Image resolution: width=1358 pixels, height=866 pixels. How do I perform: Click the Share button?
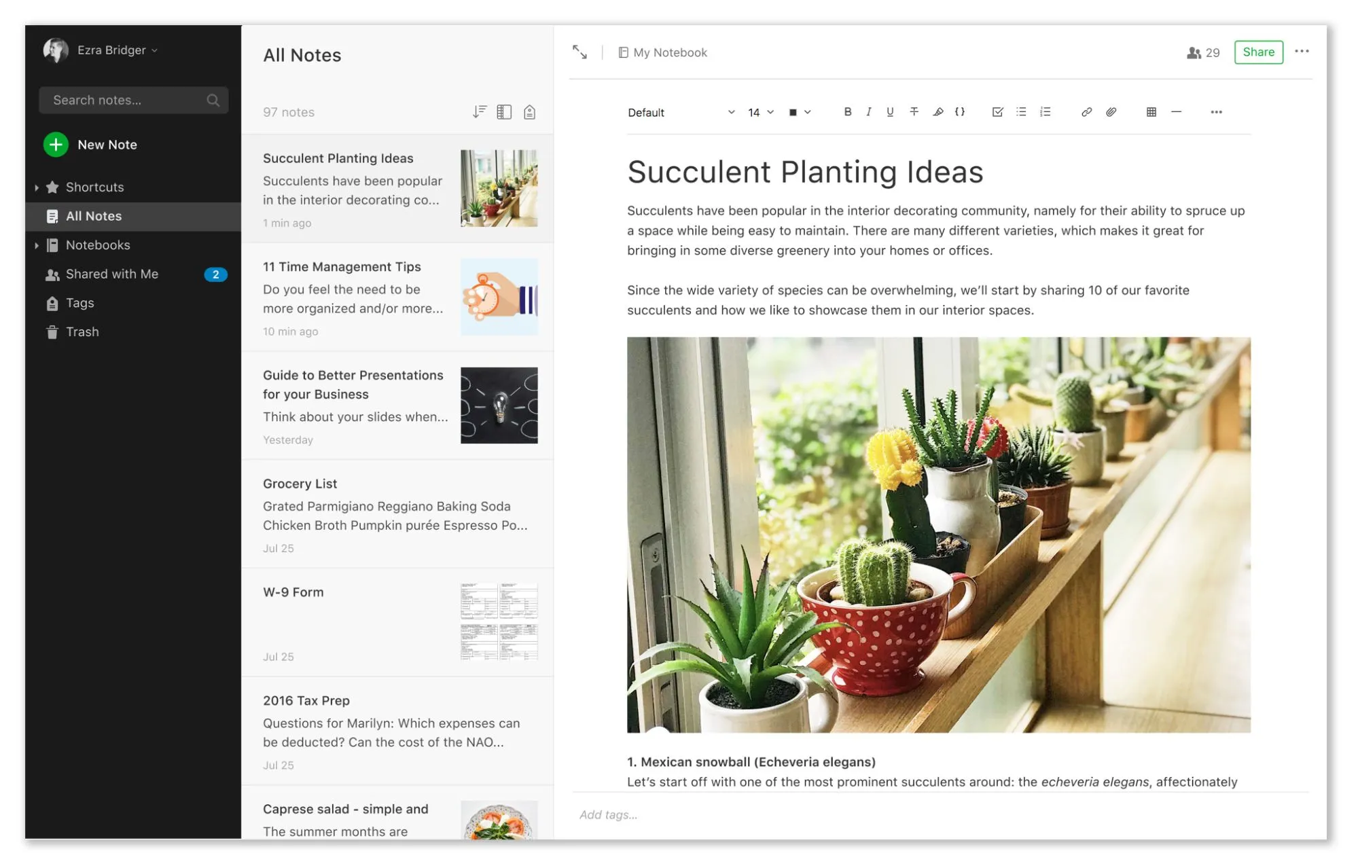pos(1257,52)
